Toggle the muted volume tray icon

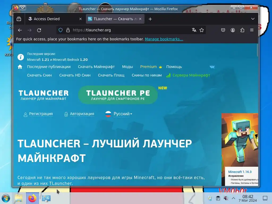pyautogui.click(x=226, y=198)
